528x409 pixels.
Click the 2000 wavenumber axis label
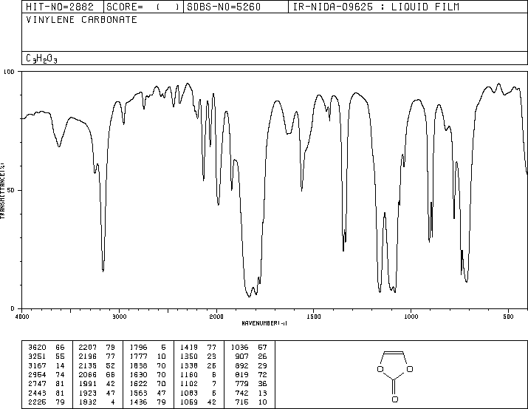click(x=216, y=317)
